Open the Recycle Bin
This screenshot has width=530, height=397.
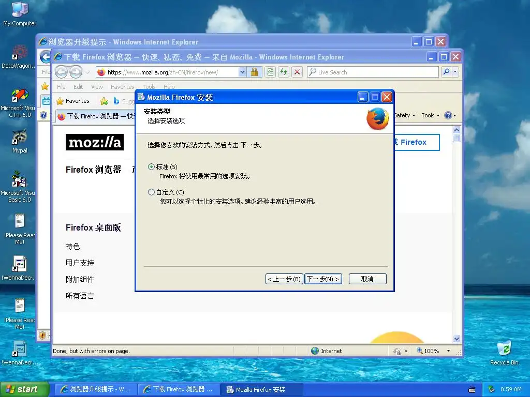[504, 353]
